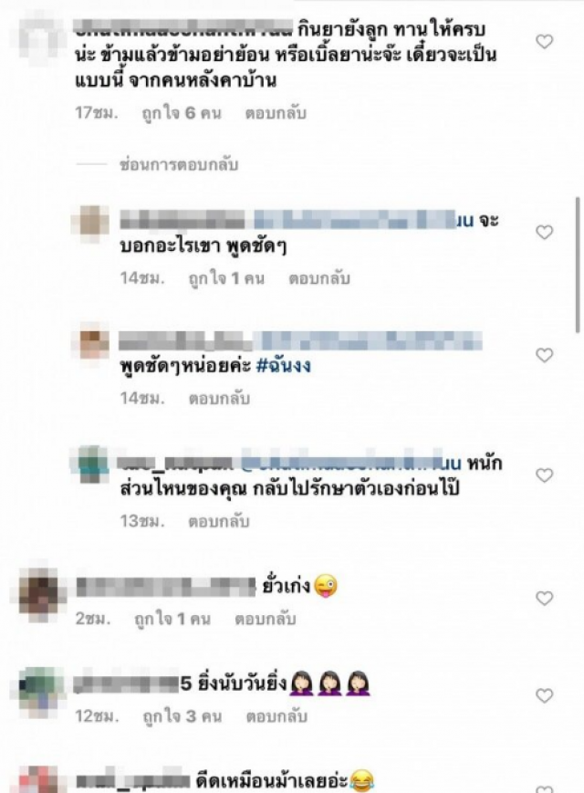Click the vertical scrollbar on the right

click(578, 265)
